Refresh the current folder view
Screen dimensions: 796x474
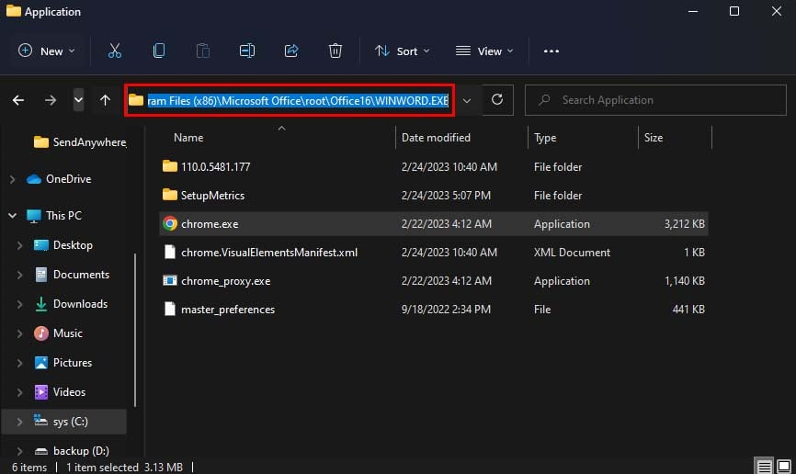[x=497, y=100]
